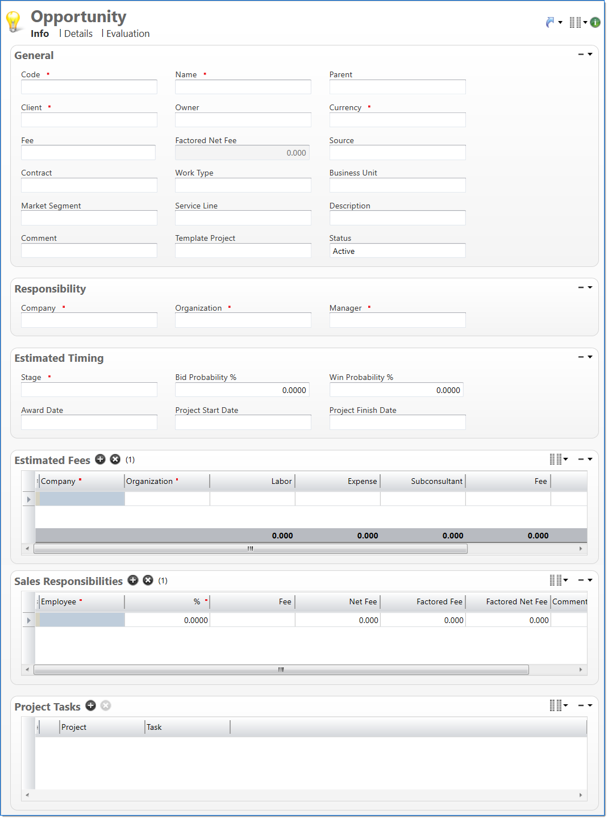Screen dimensions: 608x819
Task: Switch to the Details tab
Action: (78, 34)
